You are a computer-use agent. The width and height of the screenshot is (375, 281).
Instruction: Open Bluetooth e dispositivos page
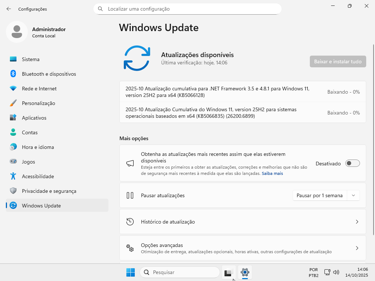(x=57, y=74)
